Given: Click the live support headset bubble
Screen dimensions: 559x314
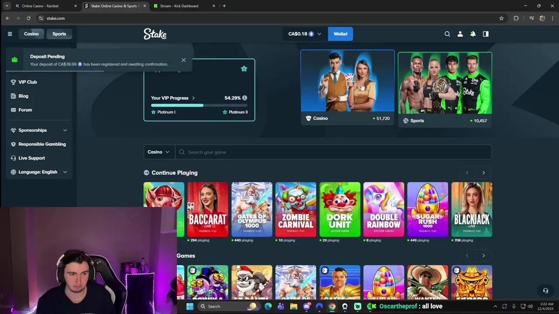Looking at the screenshot, I should pos(545,290).
